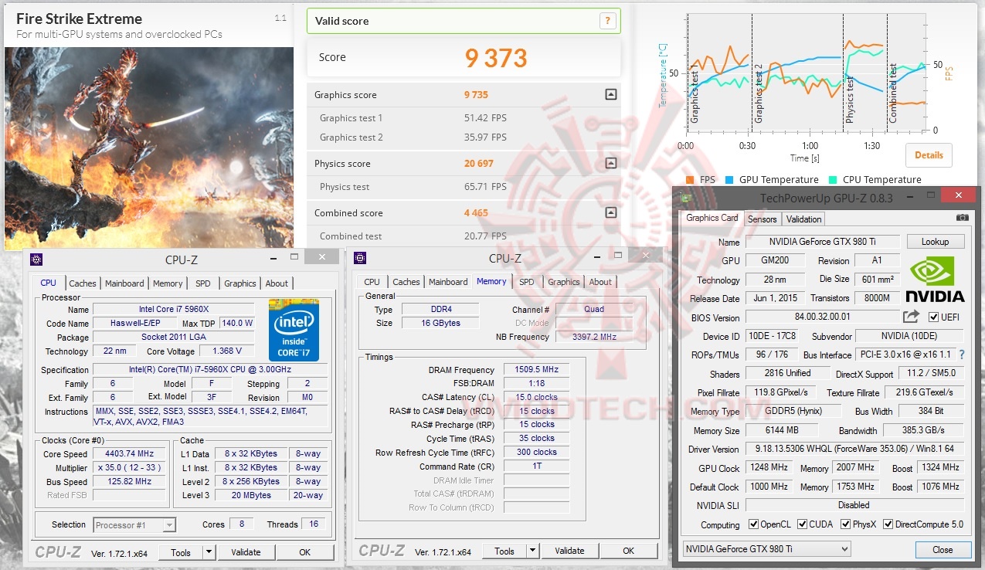Click the CPU-Z Specification field
Image resolution: width=985 pixels, height=570 pixels.
pos(210,370)
